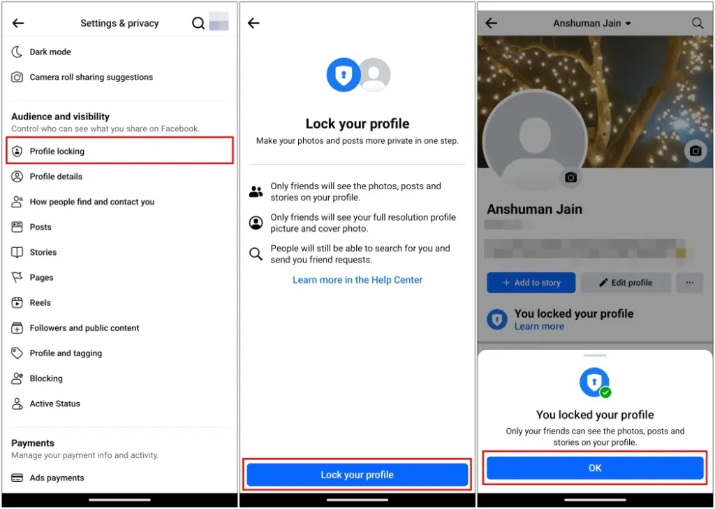Image resolution: width=715 pixels, height=509 pixels.
Task: Tap the Dark mode moon icon
Action: pos(17,52)
